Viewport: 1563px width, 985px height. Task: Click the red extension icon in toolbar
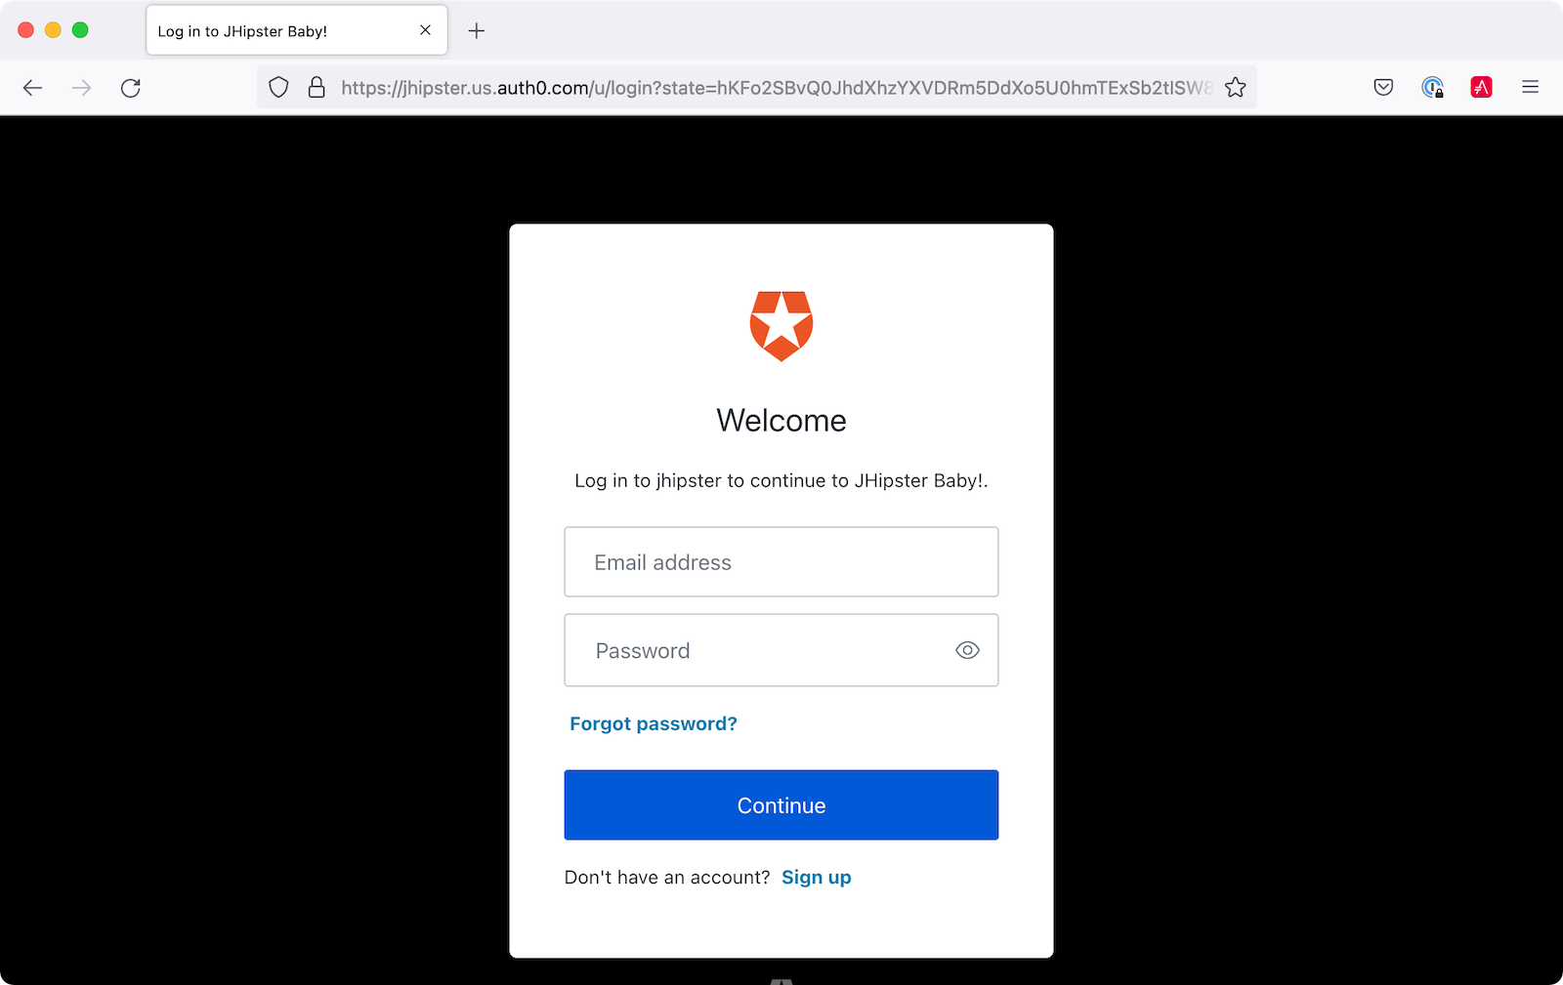pyautogui.click(x=1481, y=88)
